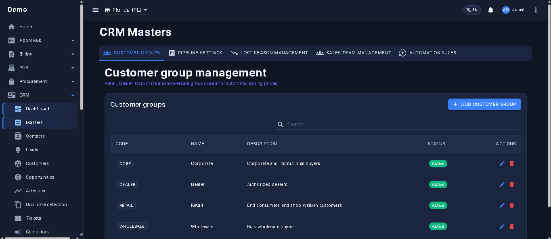The image size is (551, 239).
Task: Switch to Pipeline Settings tab
Action: click(195, 53)
